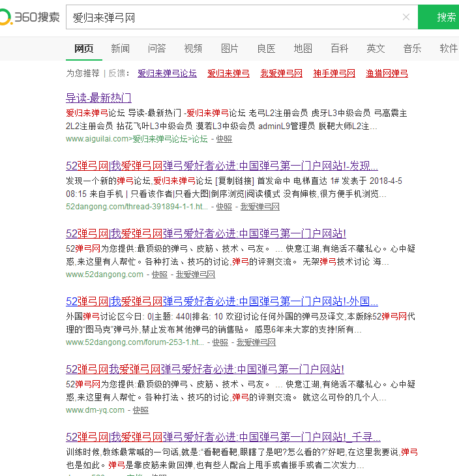Click the 52dangong.com/thread-391894 URL
The height and width of the screenshot is (476, 459).
click(x=137, y=207)
